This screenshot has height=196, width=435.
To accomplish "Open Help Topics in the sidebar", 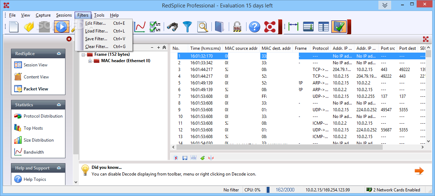I will (35, 179).
